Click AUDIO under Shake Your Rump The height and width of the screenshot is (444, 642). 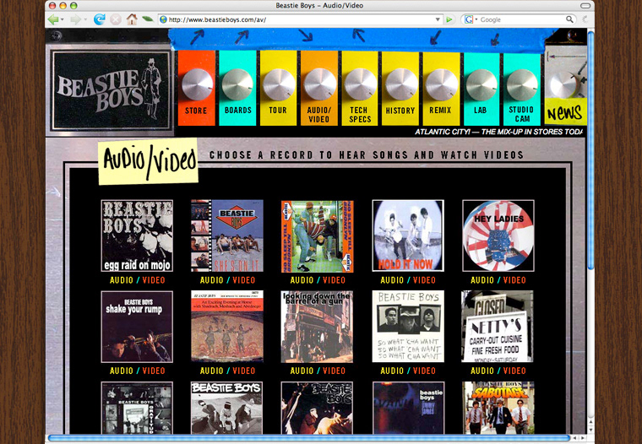pos(122,371)
